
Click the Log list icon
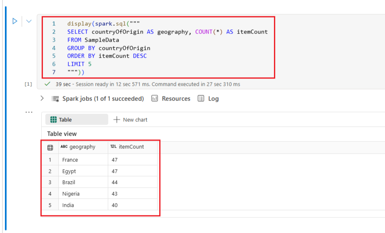coord(201,99)
